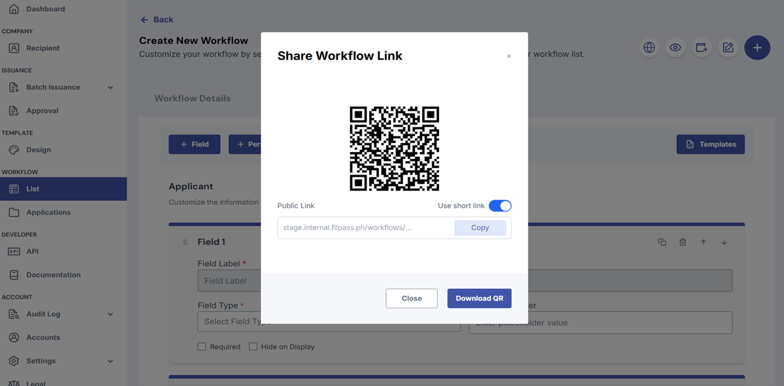Screen dimensions: 784x386
Task: Click the Approval document icon
Action: coord(14,111)
